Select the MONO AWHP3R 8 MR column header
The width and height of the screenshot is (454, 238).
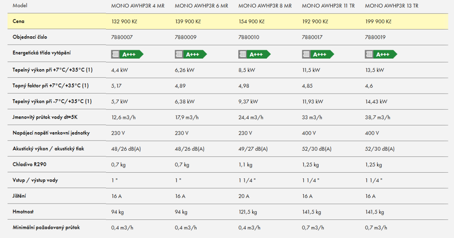click(265, 6)
